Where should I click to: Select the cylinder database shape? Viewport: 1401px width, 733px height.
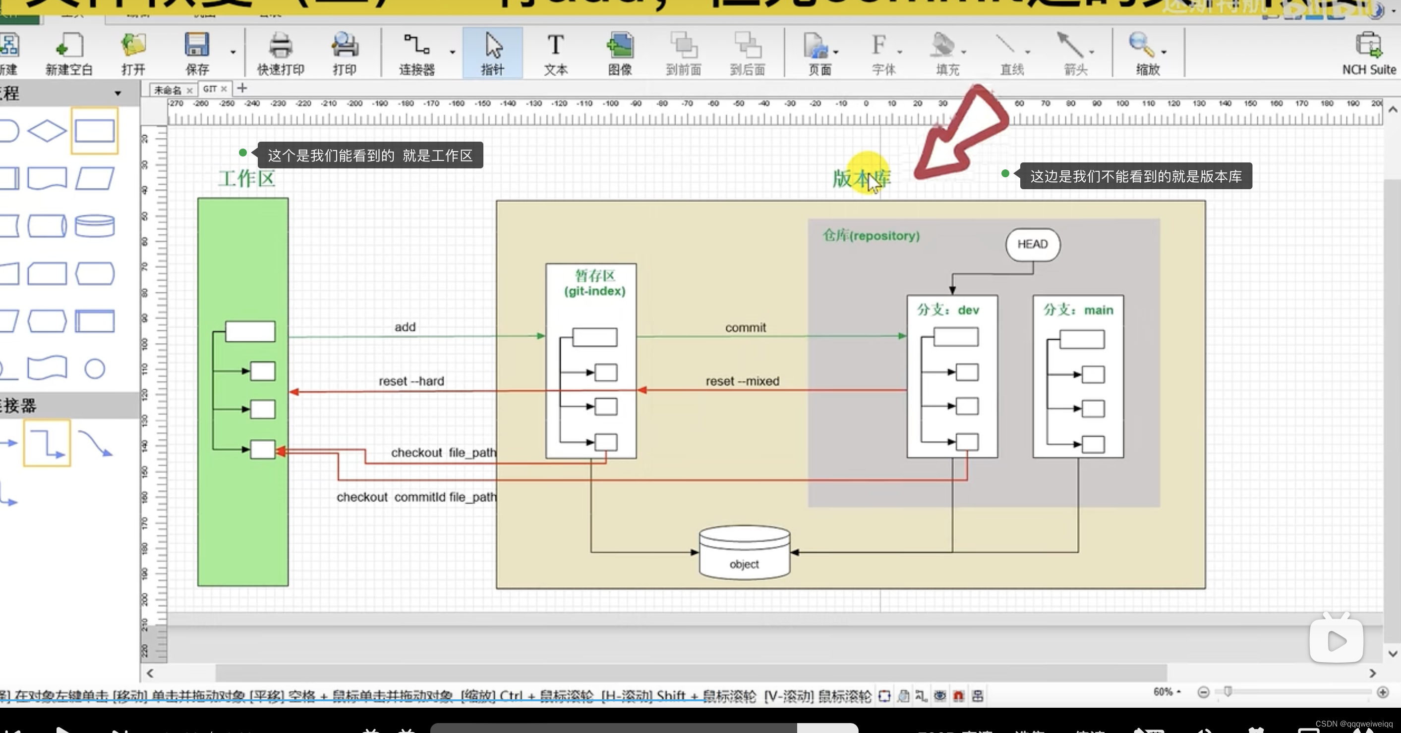94,226
